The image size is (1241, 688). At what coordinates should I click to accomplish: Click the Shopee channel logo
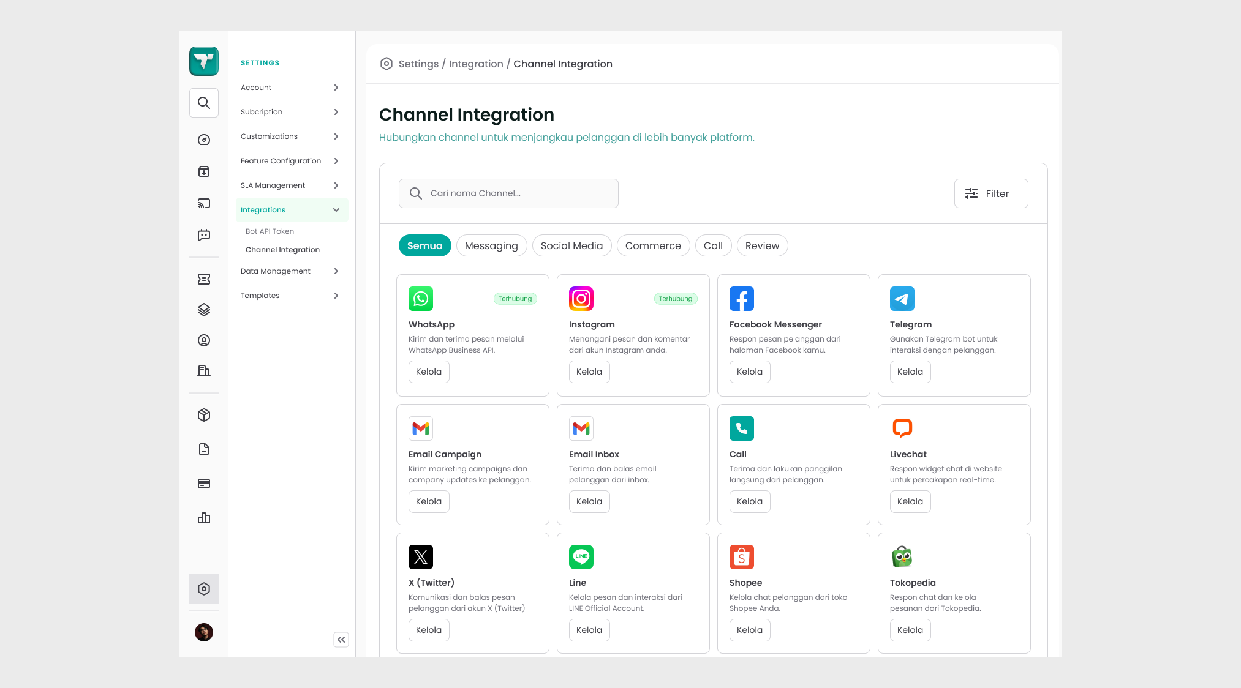[x=742, y=557]
